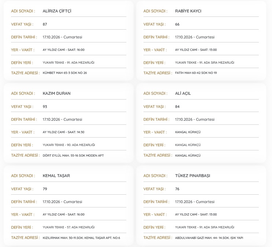Click AY YILDIZ CAMİ SAAT 16:00 for ALİRIZA ÇİFTÇİ

click(63, 50)
